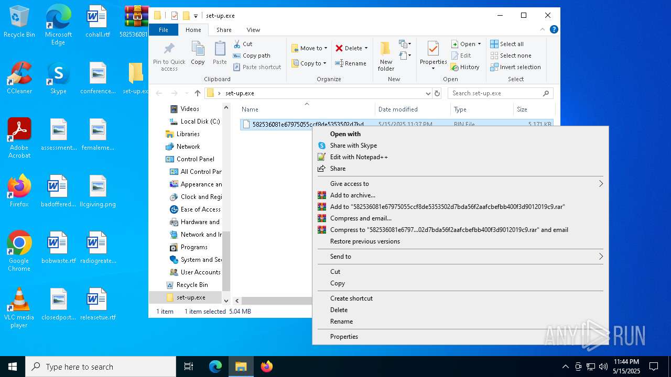Viewport: 671px width, 377px height.
Task: Click the History ribbon item
Action: [465, 67]
